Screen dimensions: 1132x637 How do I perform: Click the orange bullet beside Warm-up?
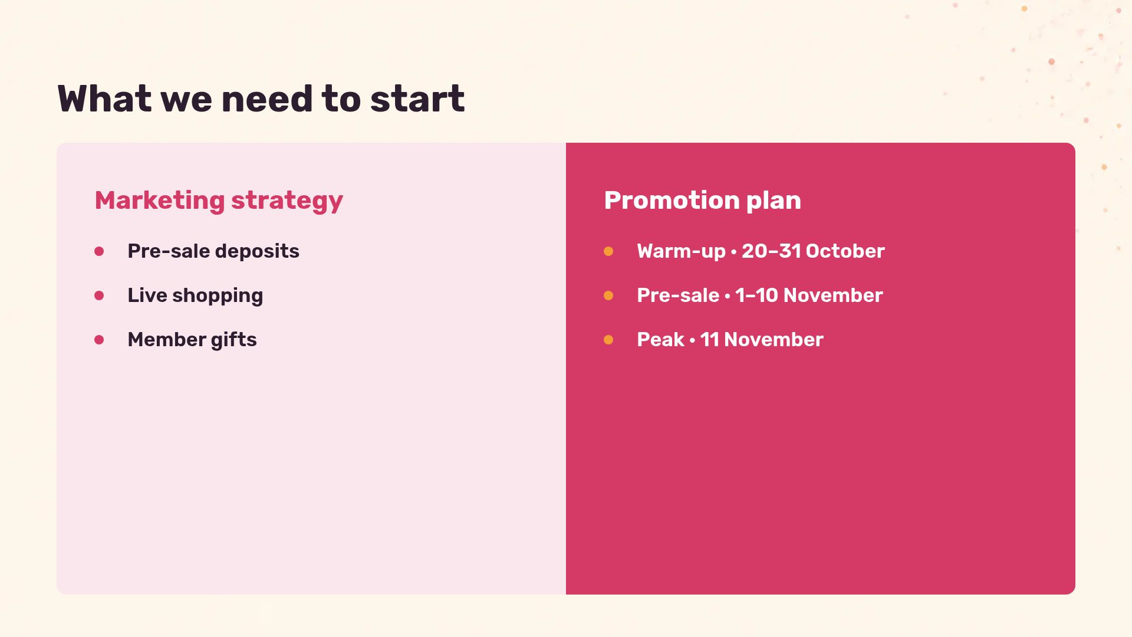click(608, 251)
